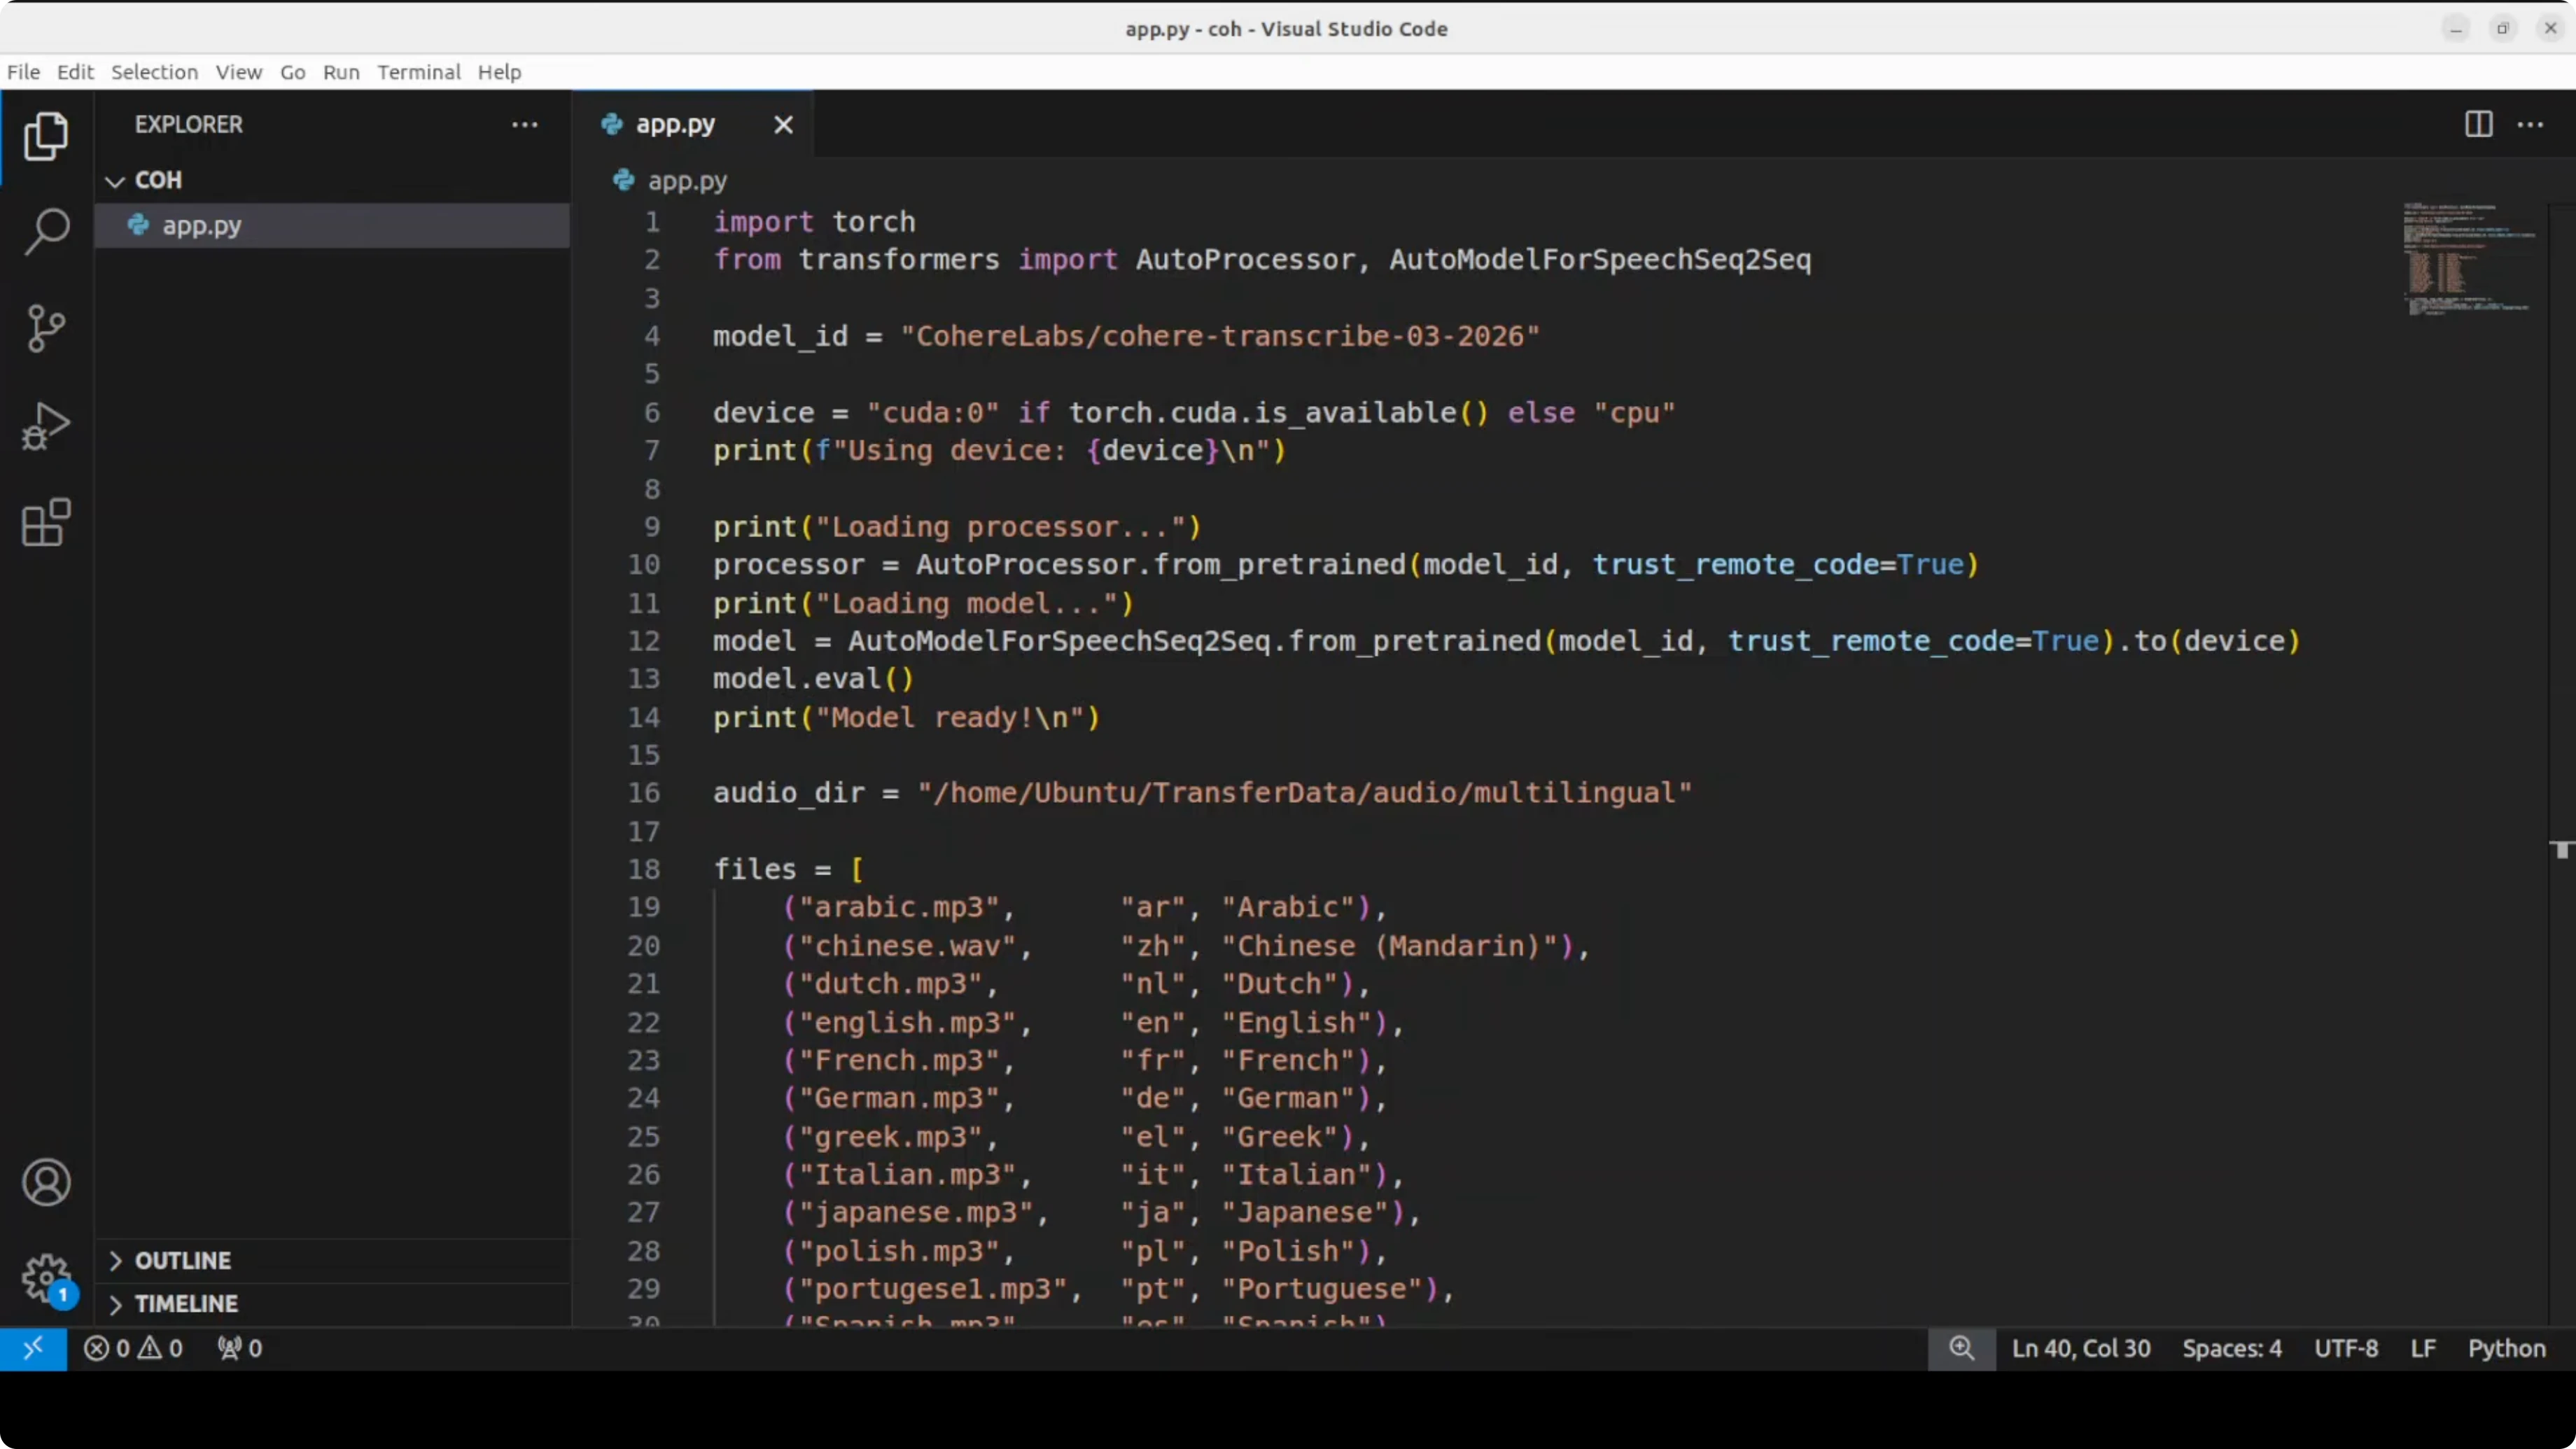Click Spaces: 4 indentation setting

(2231, 1348)
